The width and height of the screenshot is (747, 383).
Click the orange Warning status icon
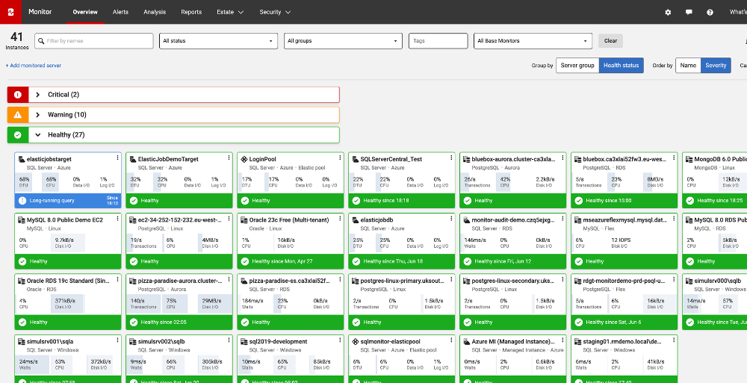pos(18,115)
